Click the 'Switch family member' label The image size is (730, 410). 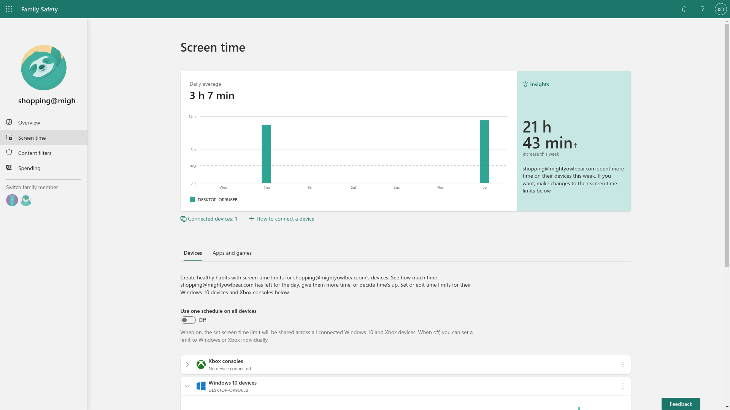[x=32, y=187]
